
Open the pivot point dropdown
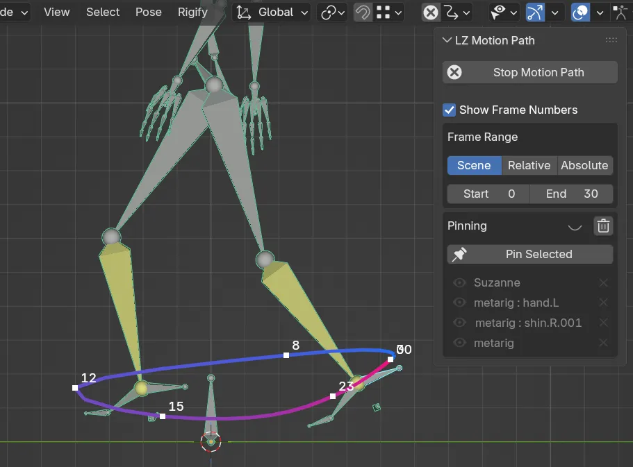pyautogui.click(x=332, y=12)
